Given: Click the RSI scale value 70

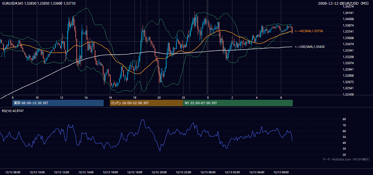Looking at the screenshot, I should (x=344, y=125).
